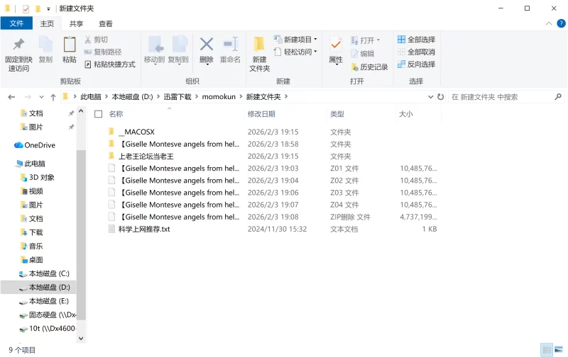Open quick access toolbar customize dropdown
Image resolution: width=568 pixels, height=357 pixels.
click(48, 8)
